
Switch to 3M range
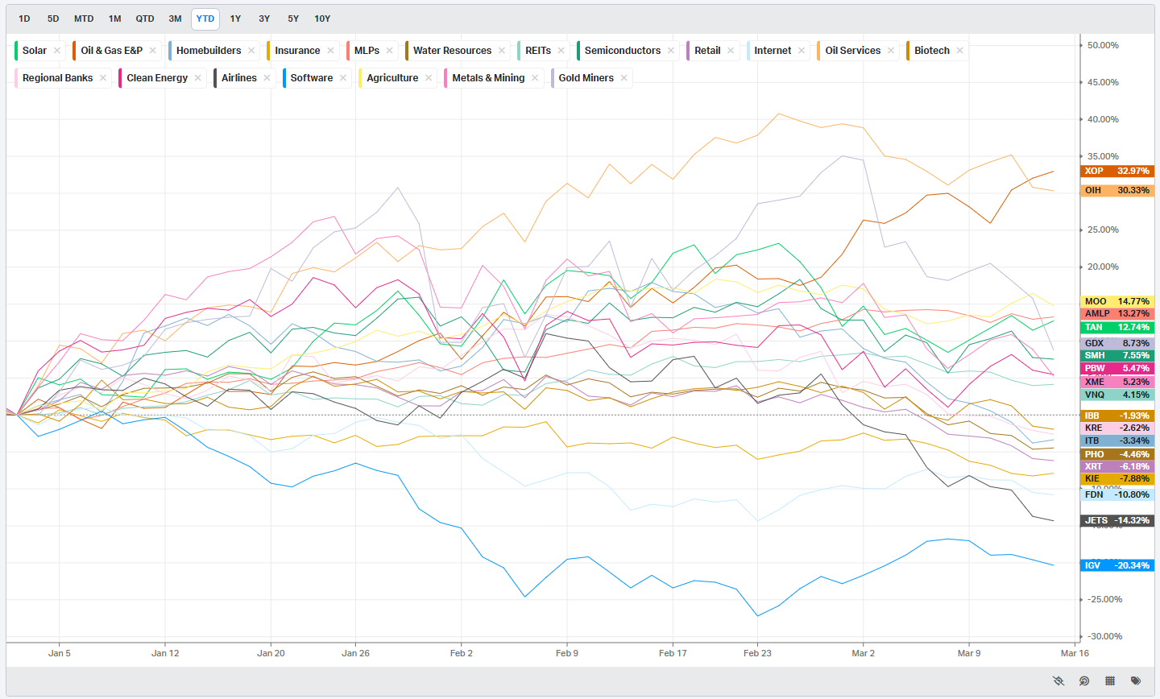coord(175,19)
